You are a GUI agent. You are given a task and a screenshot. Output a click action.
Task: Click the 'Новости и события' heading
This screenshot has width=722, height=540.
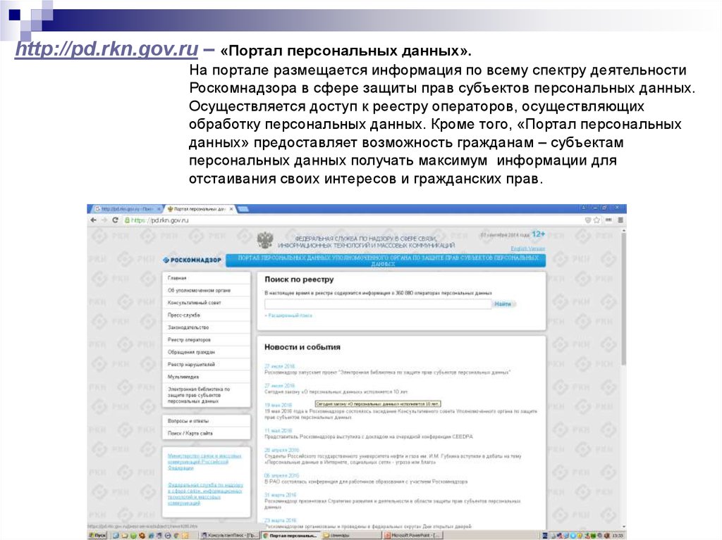(302, 347)
